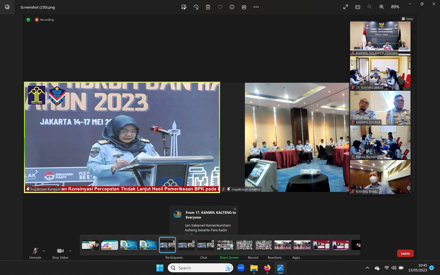Open Bing chat icon in the search box

coord(229,268)
